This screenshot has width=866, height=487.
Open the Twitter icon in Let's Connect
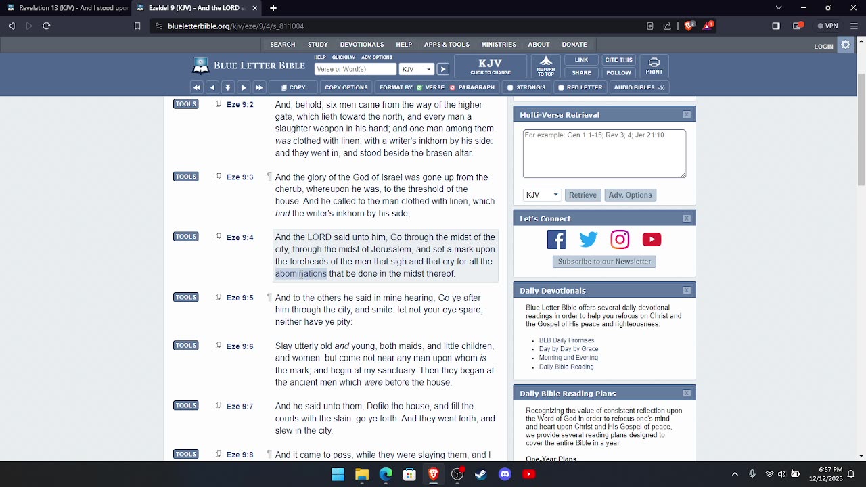(588, 239)
